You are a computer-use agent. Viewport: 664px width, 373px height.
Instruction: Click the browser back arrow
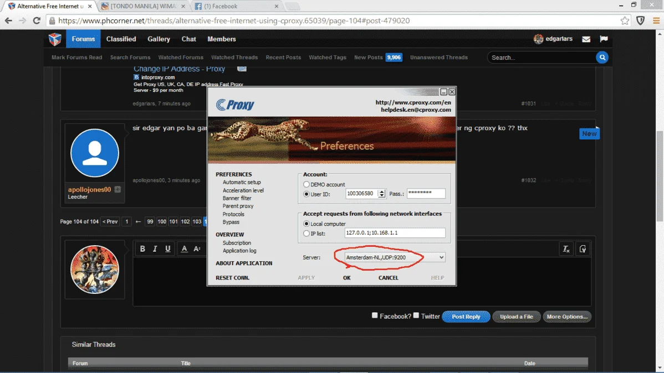click(8, 20)
